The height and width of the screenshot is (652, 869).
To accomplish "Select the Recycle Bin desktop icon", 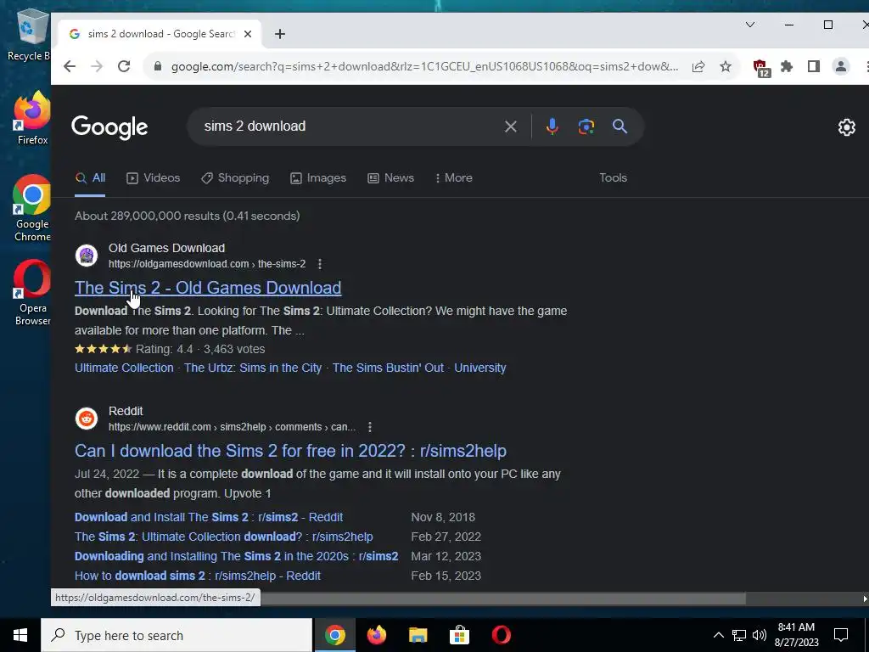I will pos(28,35).
